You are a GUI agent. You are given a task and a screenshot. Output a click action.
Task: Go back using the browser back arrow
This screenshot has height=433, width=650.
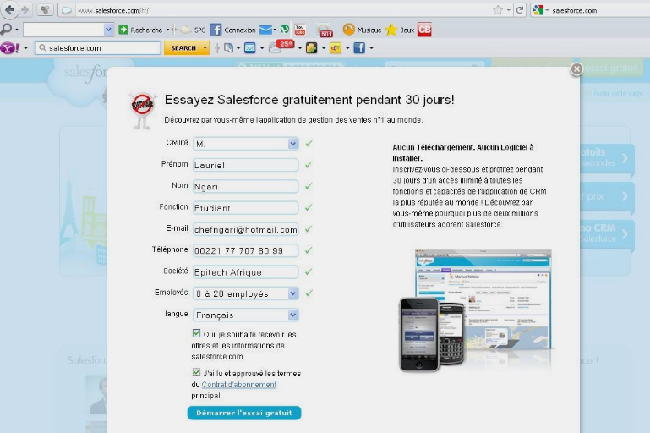click(9, 10)
